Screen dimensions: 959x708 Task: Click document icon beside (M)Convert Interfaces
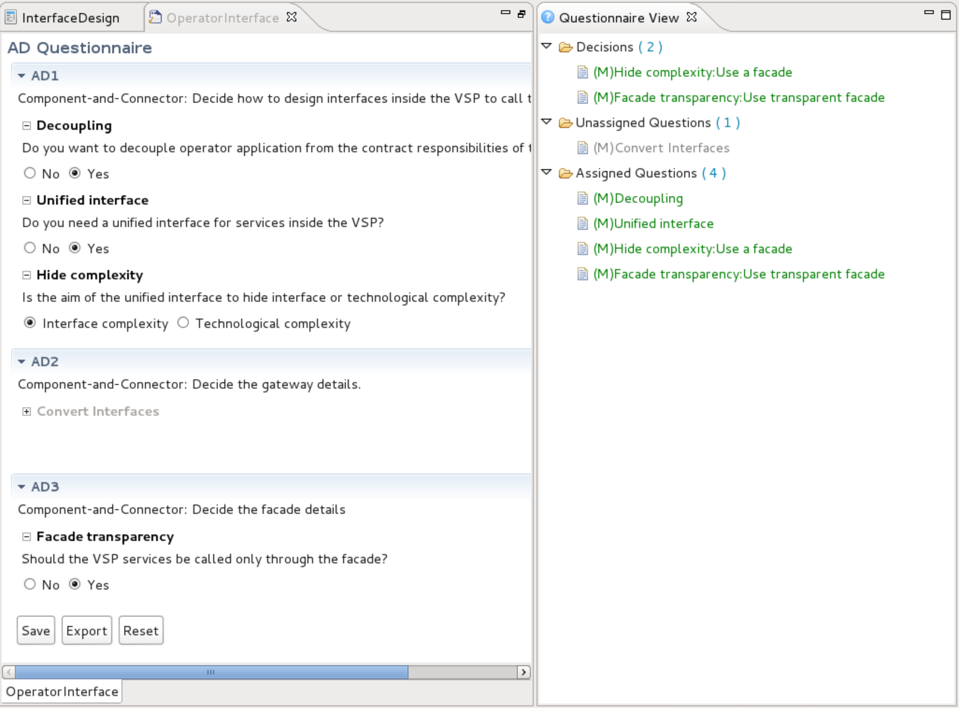coord(582,148)
